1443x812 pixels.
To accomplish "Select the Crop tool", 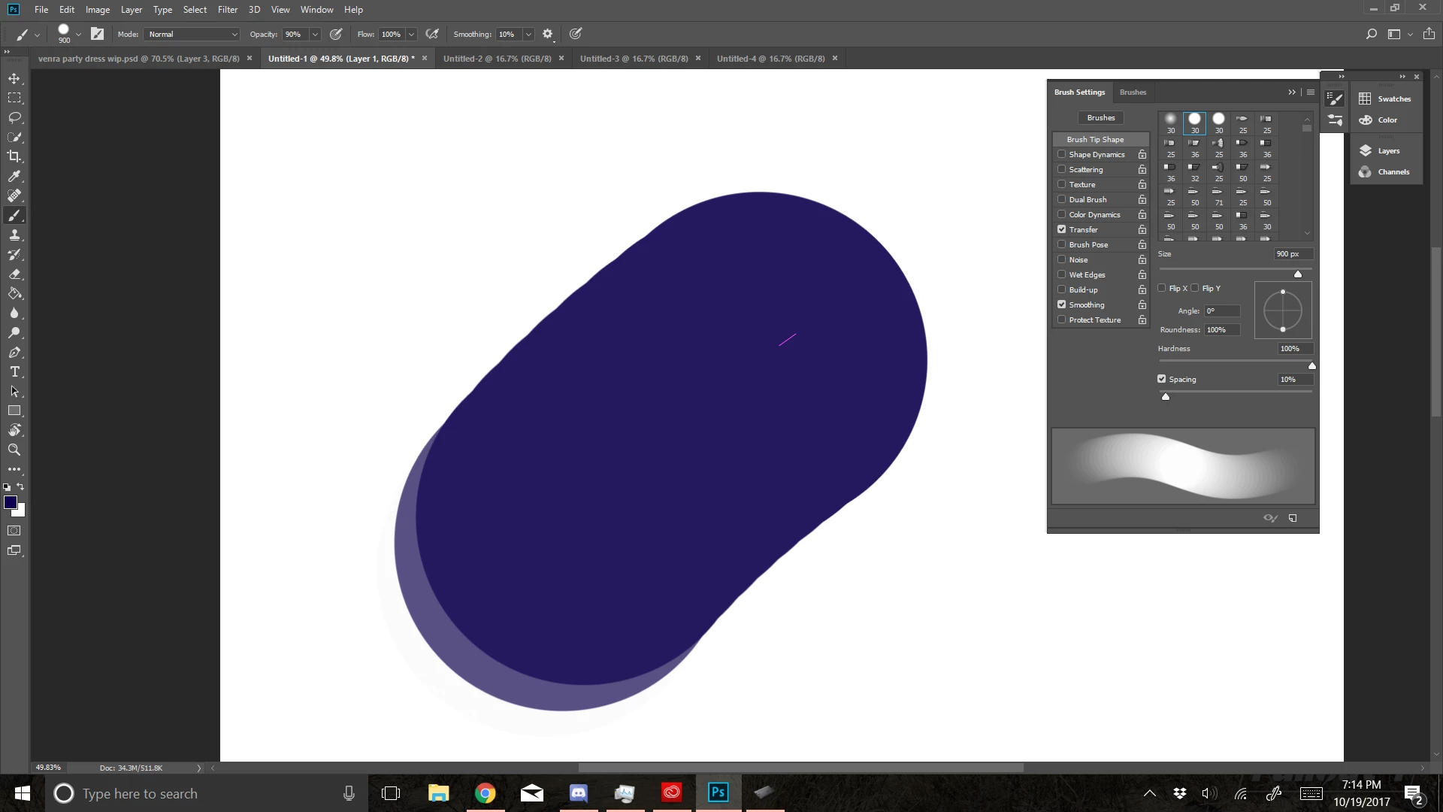I will tap(14, 156).
